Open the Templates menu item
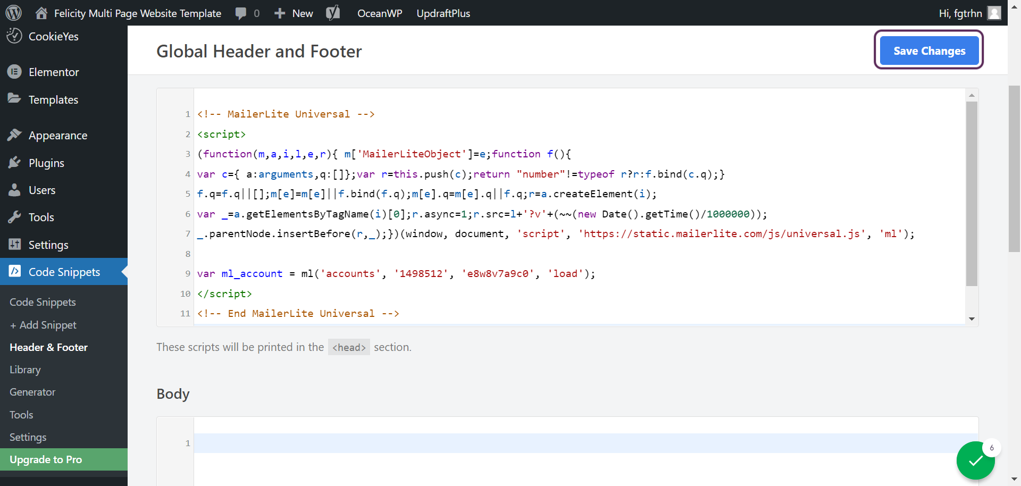The width and height of the screenshot is (1021, 486). 53,99
